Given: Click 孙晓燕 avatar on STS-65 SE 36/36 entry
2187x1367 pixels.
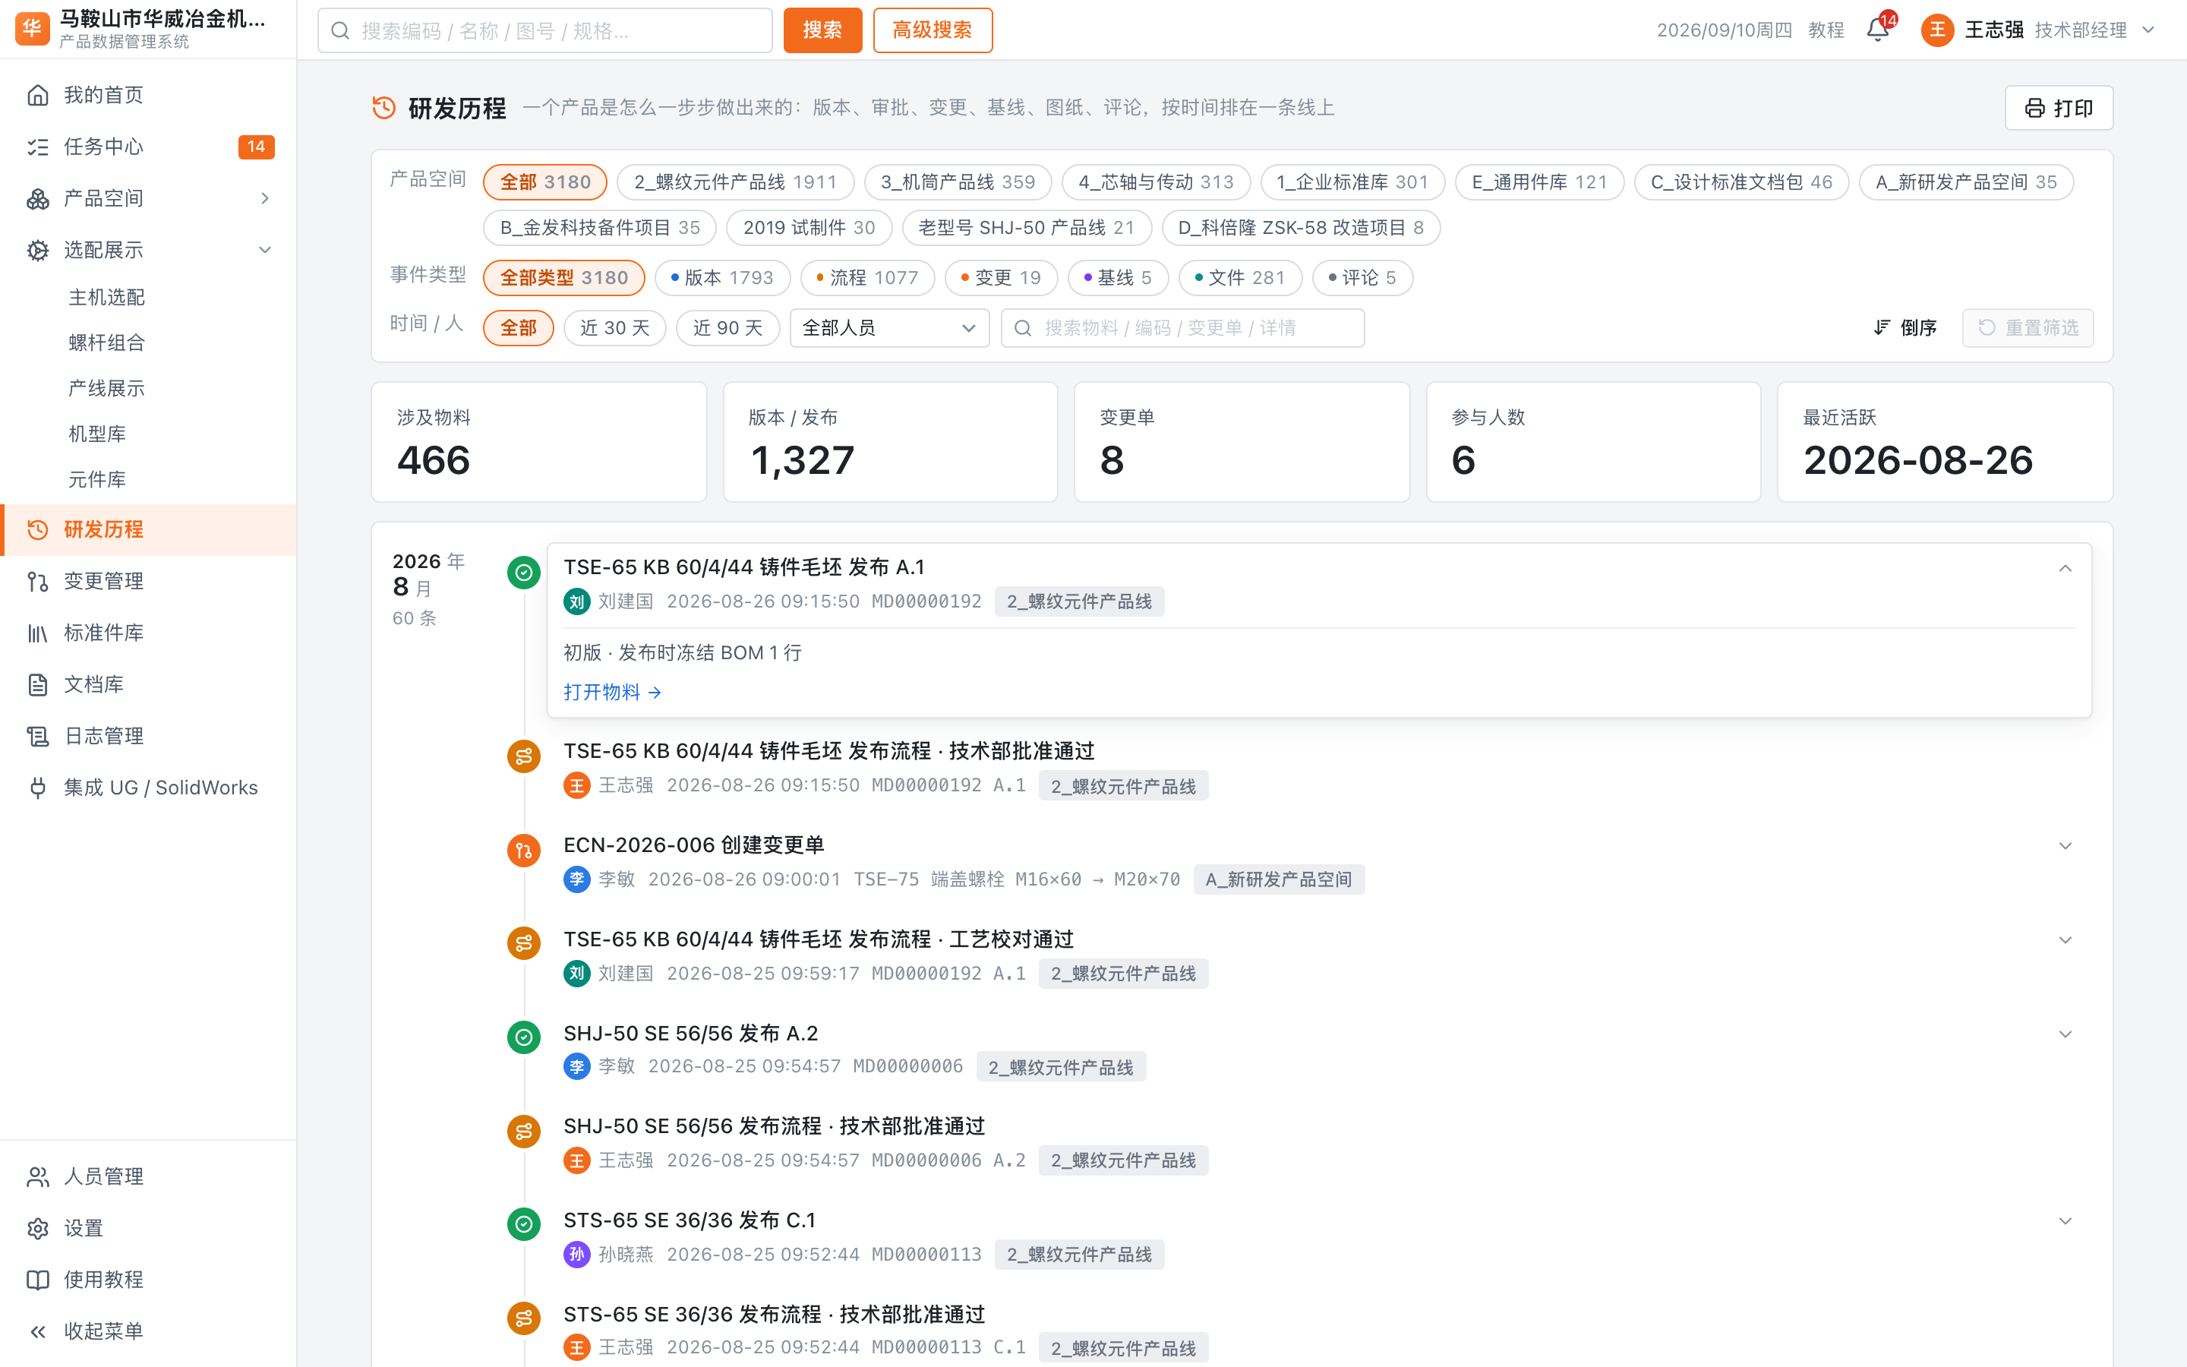Looking at the screenshot, I should [x=576, y=1254].
